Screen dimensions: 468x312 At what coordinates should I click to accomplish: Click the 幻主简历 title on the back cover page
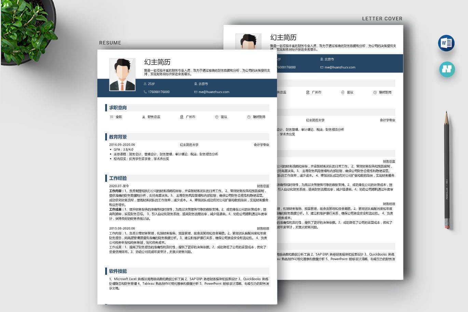pyautogui.click(x=283, y=37)
